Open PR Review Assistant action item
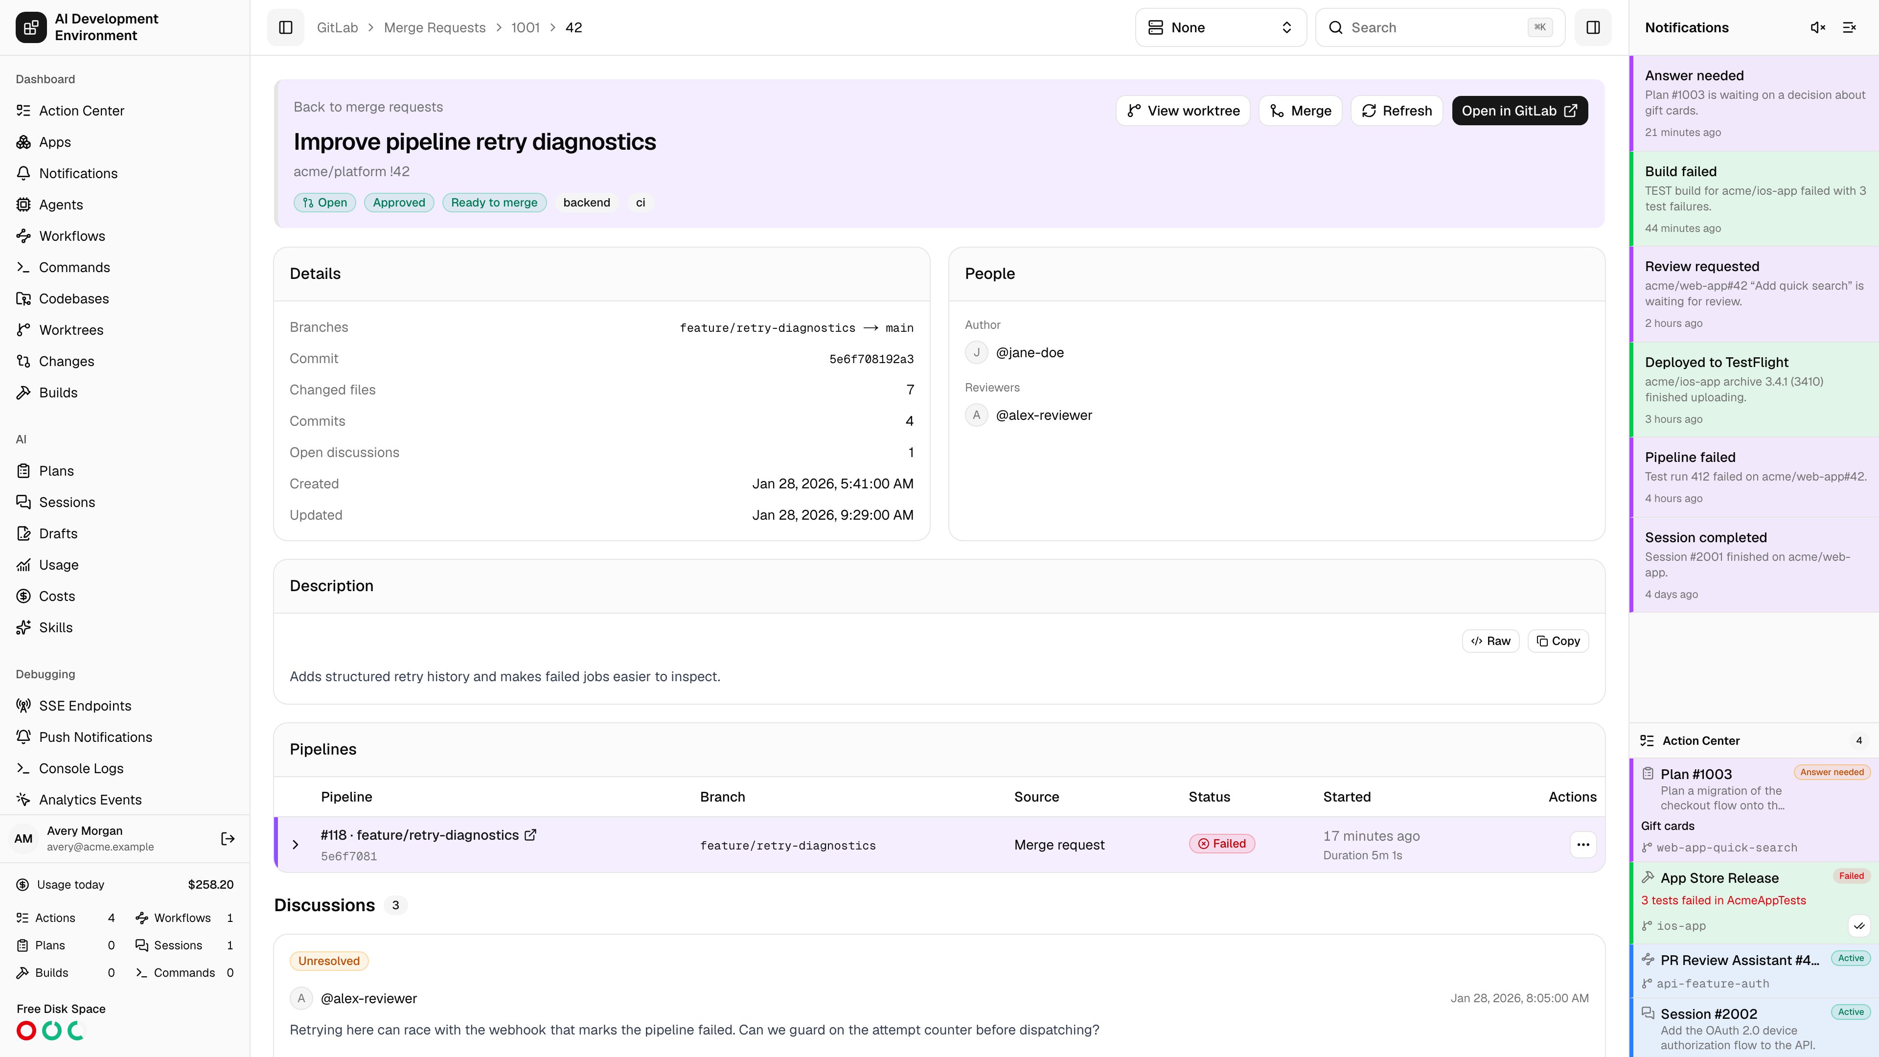This screenshot has height=1057, width=1879. 1754,971
